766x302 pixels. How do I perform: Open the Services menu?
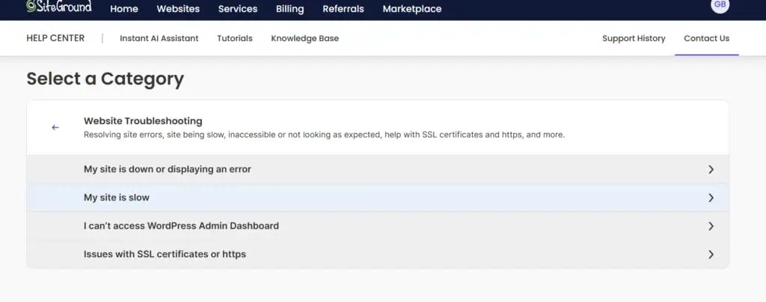point(238,9)
